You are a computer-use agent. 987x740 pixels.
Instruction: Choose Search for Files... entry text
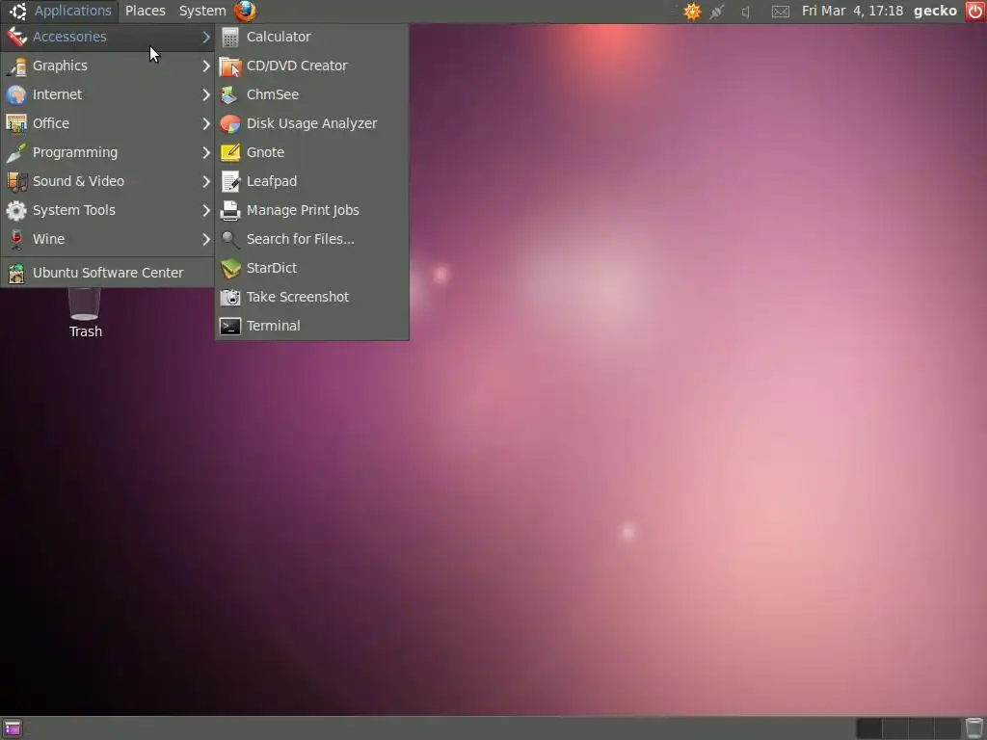point(301,239)
